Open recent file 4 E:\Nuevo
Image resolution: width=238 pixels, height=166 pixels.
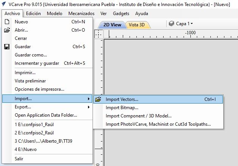tap(47, 149)
